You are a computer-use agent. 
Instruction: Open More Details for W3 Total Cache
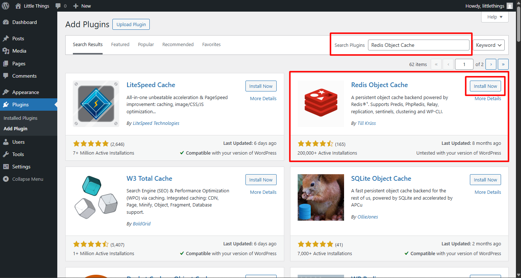click(263, 192)
